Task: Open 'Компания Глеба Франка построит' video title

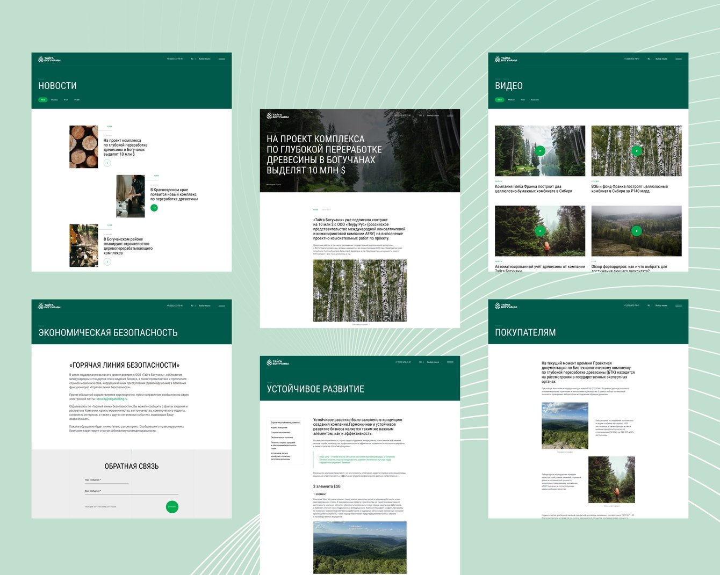Action: 534,188
